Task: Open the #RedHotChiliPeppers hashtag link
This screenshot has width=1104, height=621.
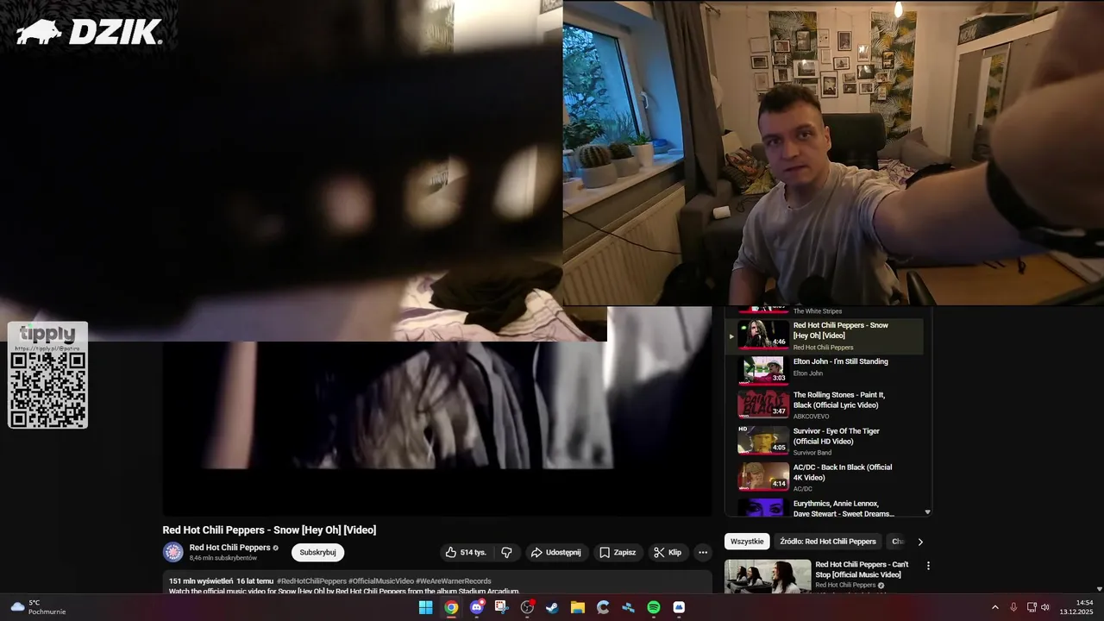Action: coord(311,581)
